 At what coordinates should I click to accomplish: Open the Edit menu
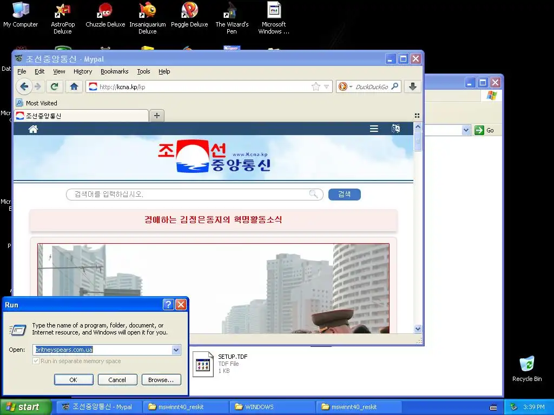point(39,71)
